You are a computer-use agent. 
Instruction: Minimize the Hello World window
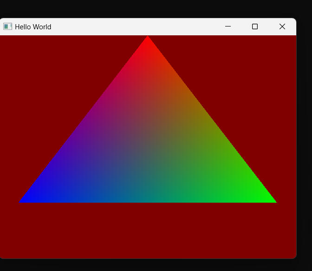coord(228,26)
